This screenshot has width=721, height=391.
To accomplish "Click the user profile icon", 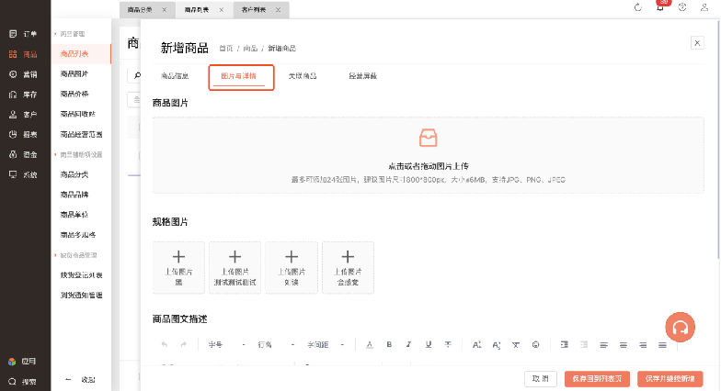I will pos(704,7).
